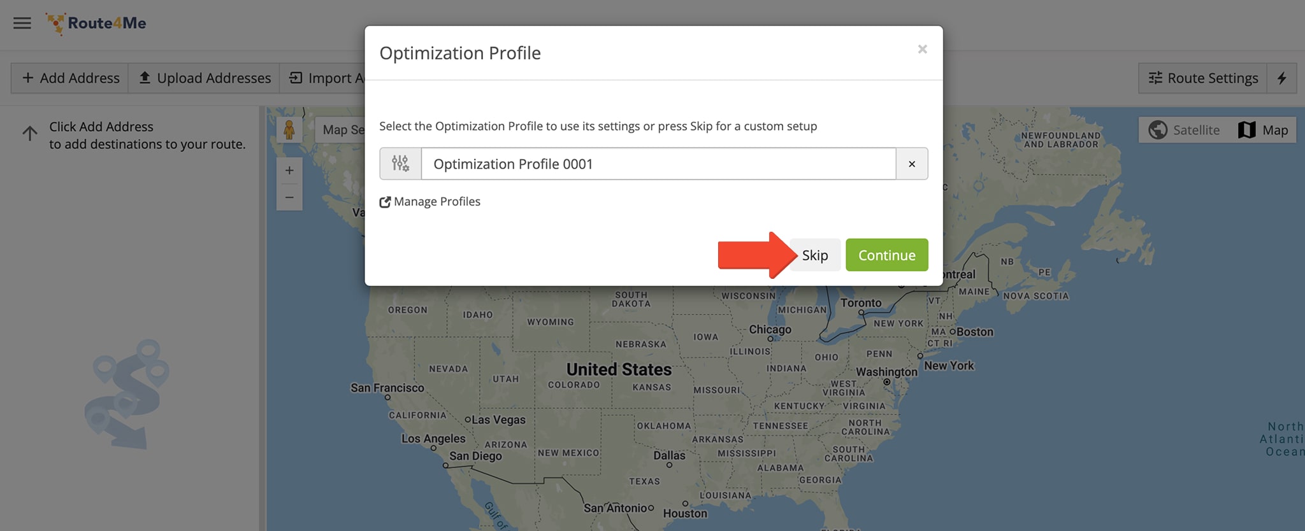Select the Street View pegman icon

click(x=289, y=130)
